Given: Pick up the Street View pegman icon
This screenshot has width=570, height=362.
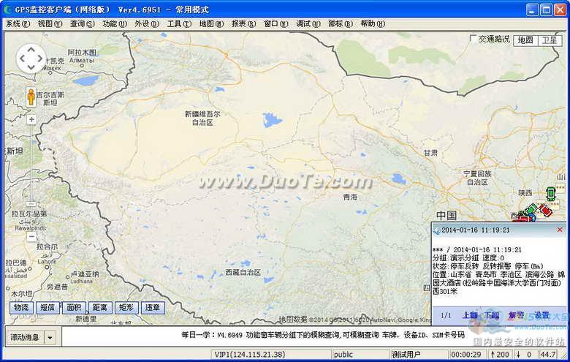Looking at the screenshot, I should click(31, 97).
